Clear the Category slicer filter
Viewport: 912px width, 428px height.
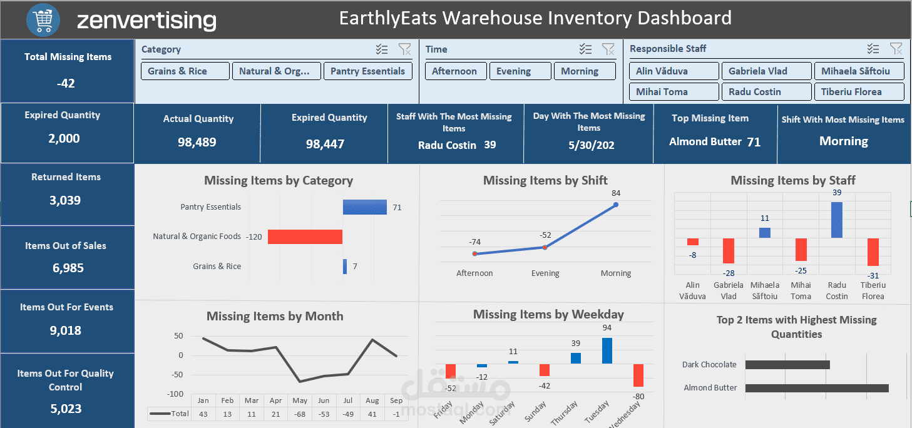pos(405,49)
